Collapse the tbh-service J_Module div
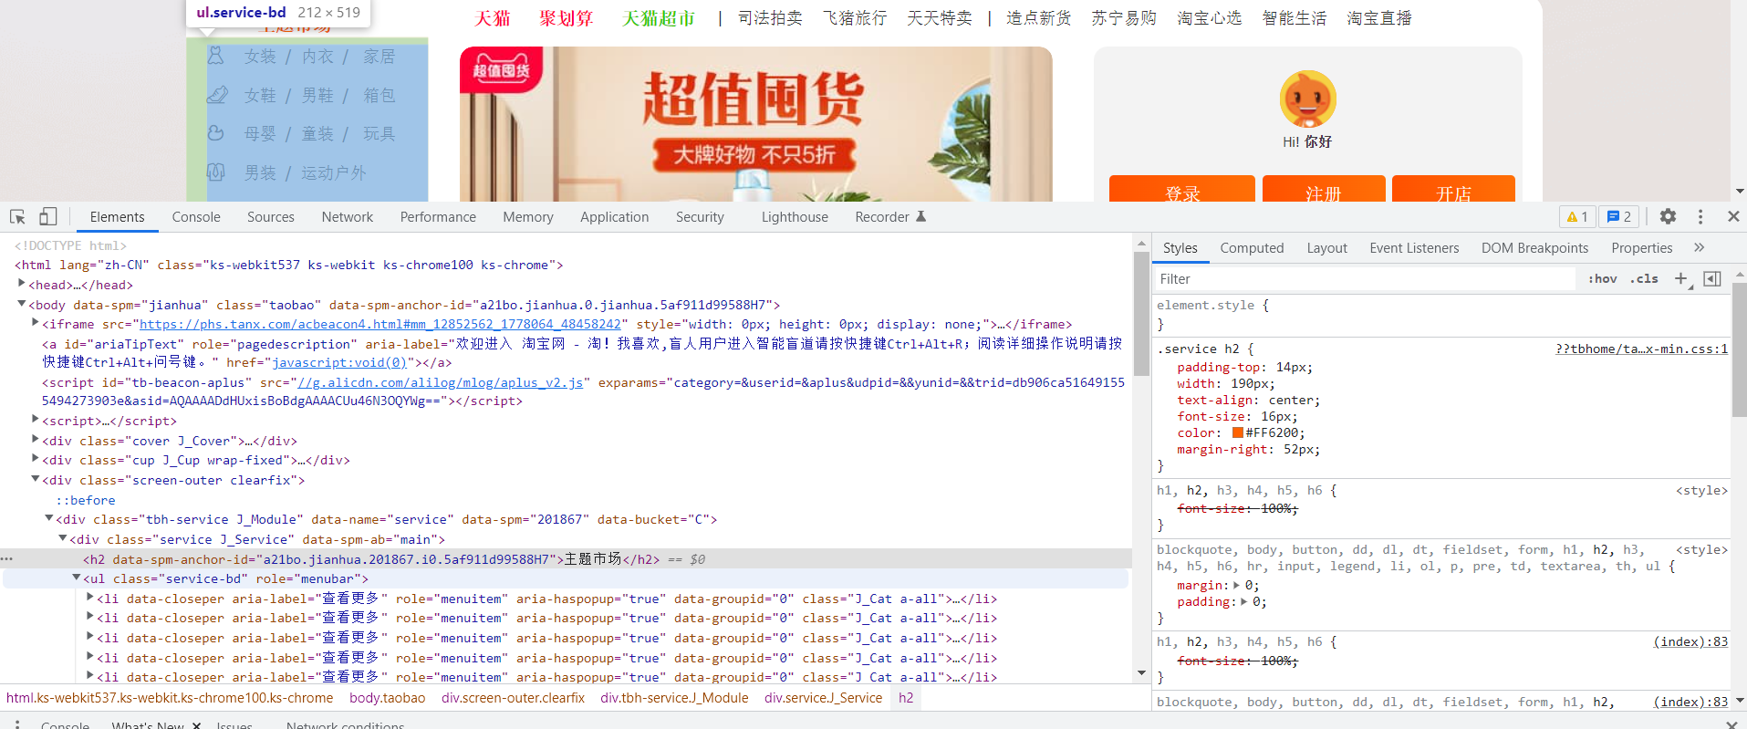 click(49, 518)
